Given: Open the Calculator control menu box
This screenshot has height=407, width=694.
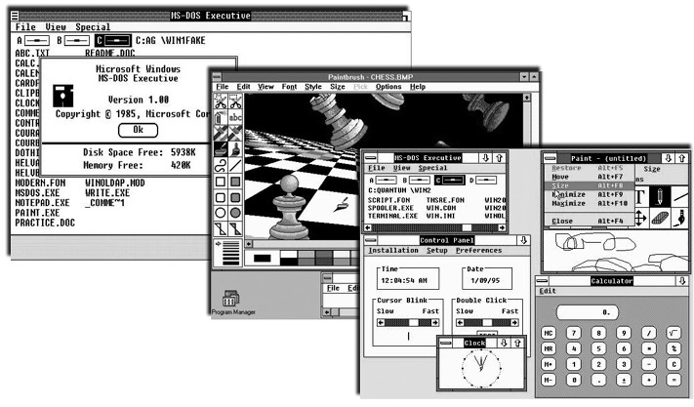Looking at the screenshot, I should click(x=544, y=280).
